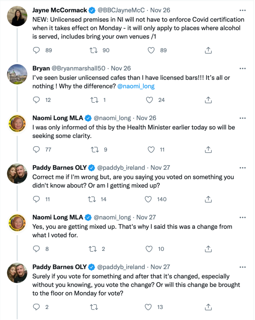Image resolution: width=255 pixels, height=320 pixels.
Task: Open more options on Jayne McCormack's tweet
Action: point(243,10)
